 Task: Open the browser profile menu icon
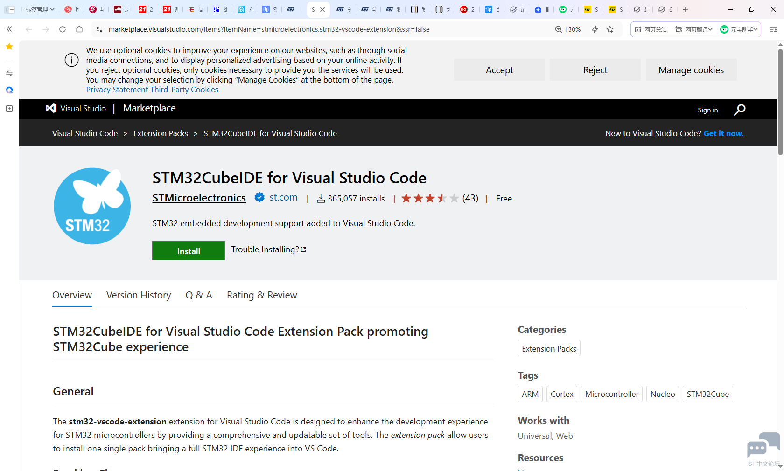[x=773, y=29]
